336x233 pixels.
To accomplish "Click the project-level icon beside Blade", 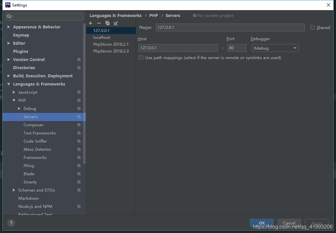I will pyautogui.click(x=79, y=174).
